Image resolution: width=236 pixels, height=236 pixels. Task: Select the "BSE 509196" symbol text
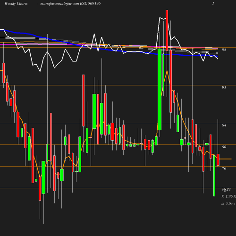[x=90, y=3]
